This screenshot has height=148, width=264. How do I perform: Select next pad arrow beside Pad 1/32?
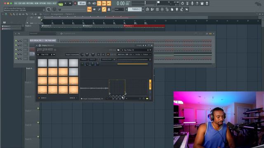pyautogui.click(x=52, y=55)
